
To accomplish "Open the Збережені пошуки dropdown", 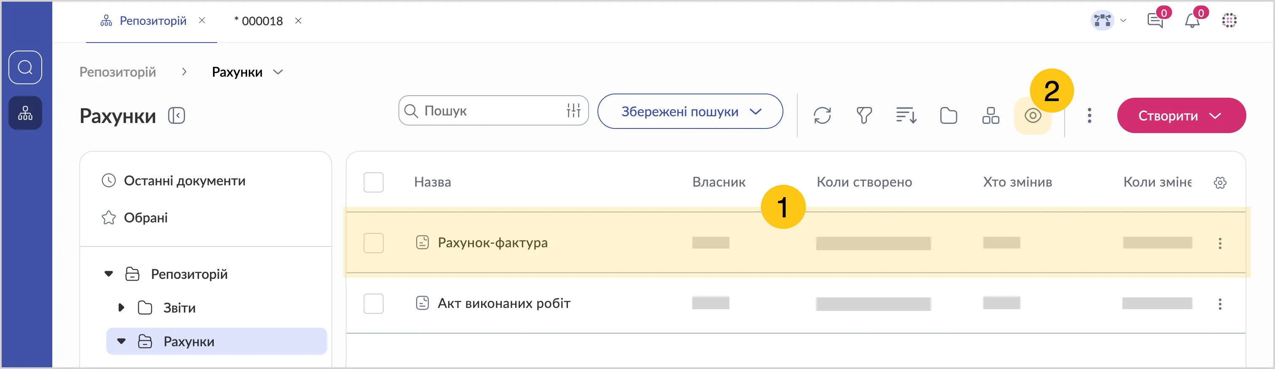I will coord(690,112).
